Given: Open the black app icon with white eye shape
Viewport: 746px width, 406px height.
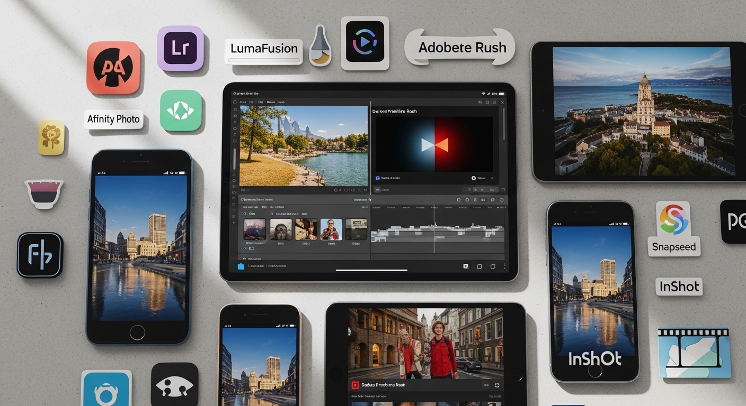Looking at the screenshot, I should (175, 385).
